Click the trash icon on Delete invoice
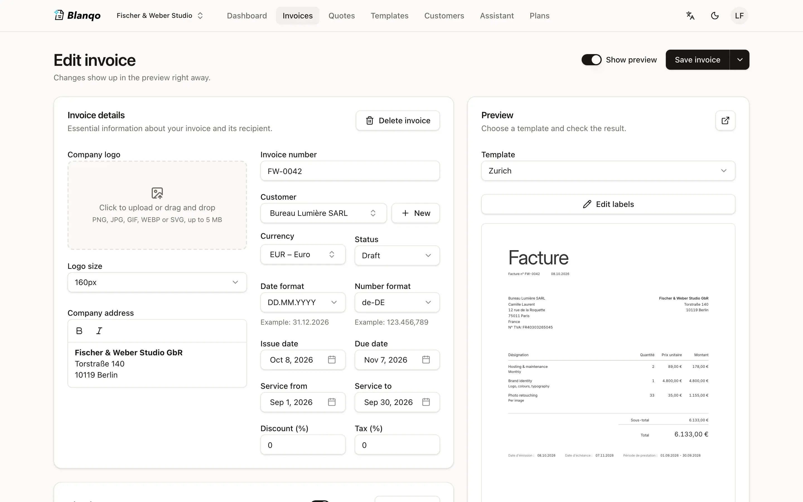The height and width of the screenshot is (502, 803). 370,120
